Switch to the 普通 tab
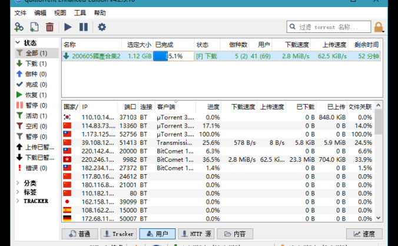 pos(79,234)
